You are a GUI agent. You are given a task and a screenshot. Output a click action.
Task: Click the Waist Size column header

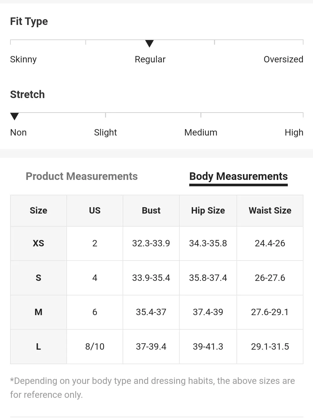[x=270, y=211]
